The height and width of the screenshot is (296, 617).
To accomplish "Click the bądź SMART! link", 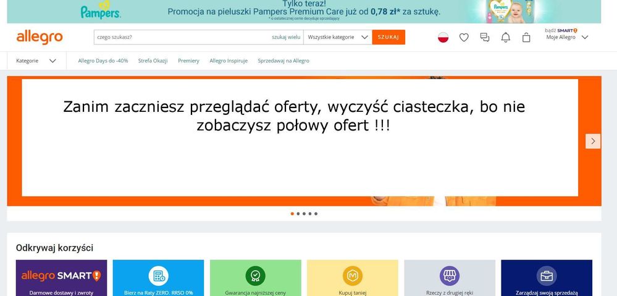I will [561, 30].
